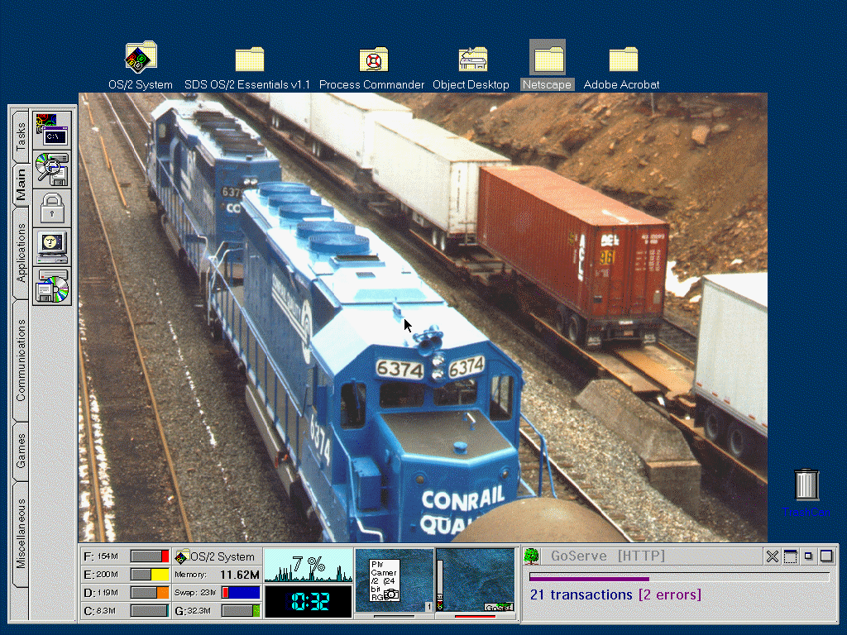Open the drives (CD and floppy) icon

pos(52,286)
